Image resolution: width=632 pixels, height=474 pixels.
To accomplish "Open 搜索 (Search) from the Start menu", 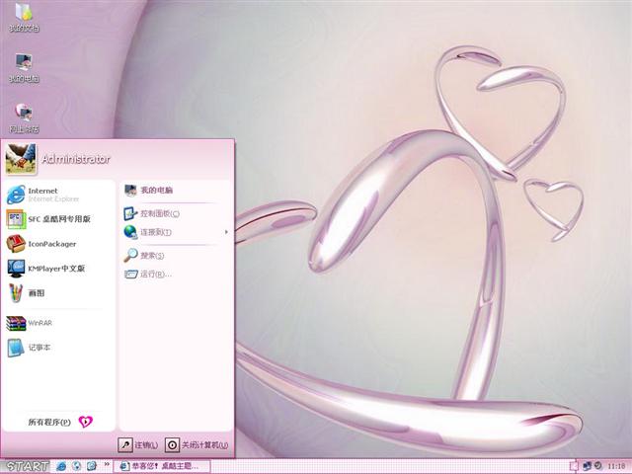I will click(151, 256).
